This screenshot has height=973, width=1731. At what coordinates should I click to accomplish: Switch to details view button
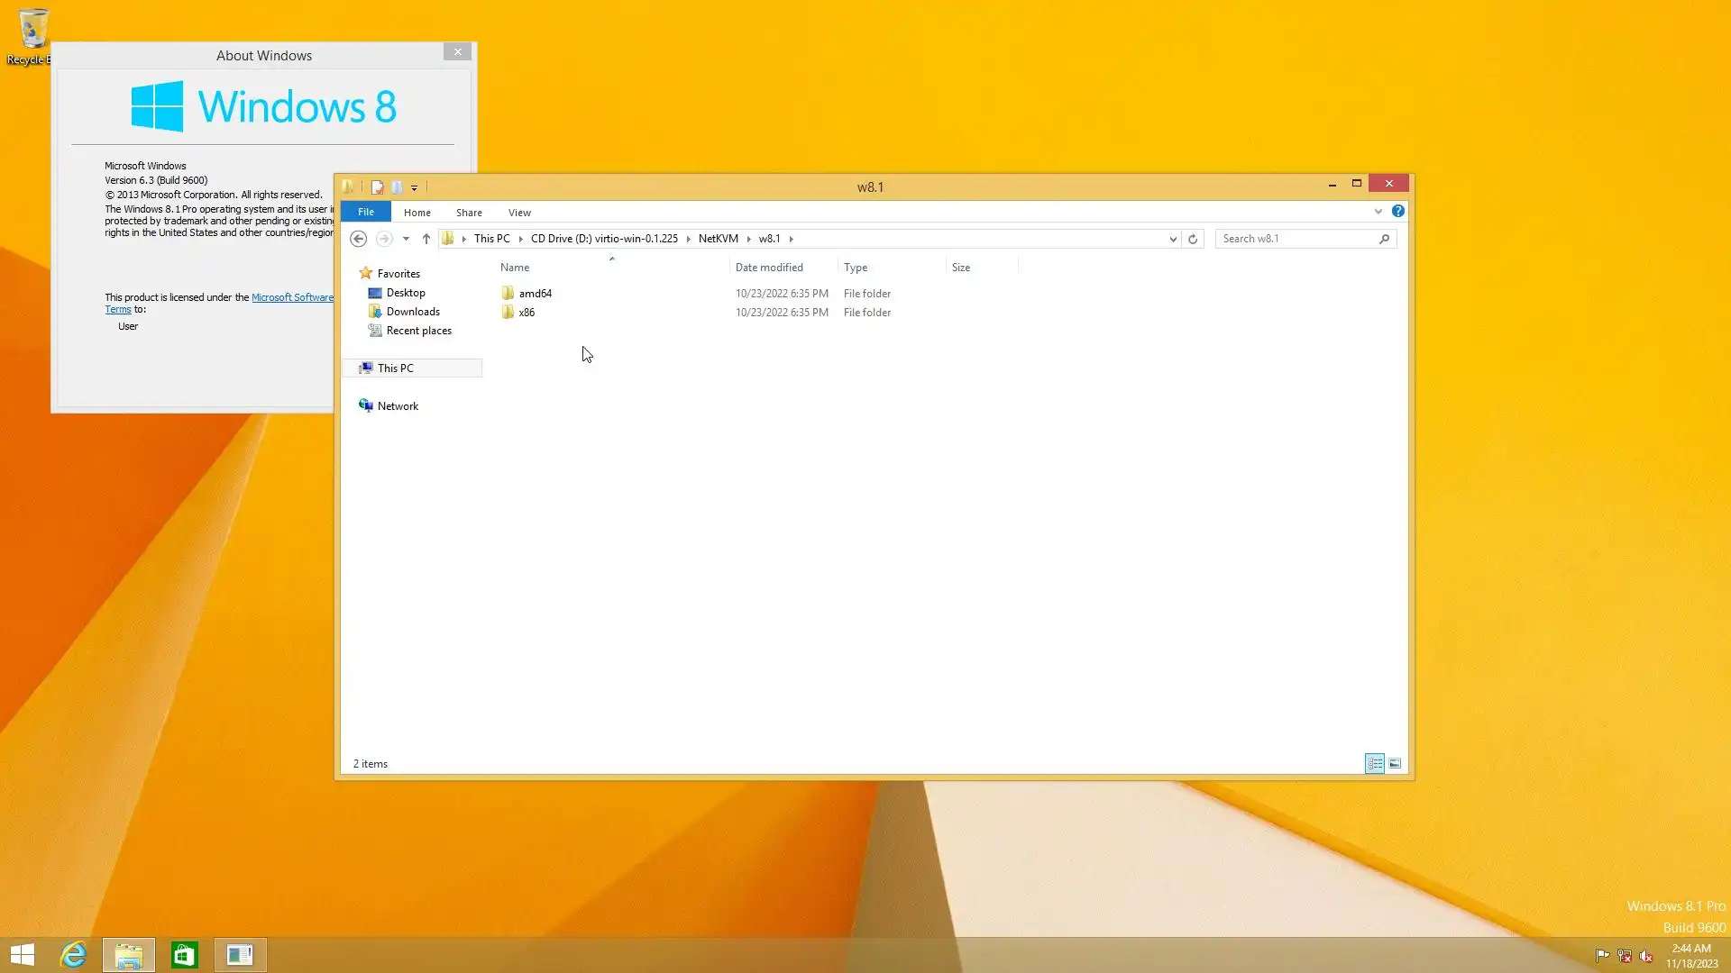pyautogui.click(x=1374, y=764)
